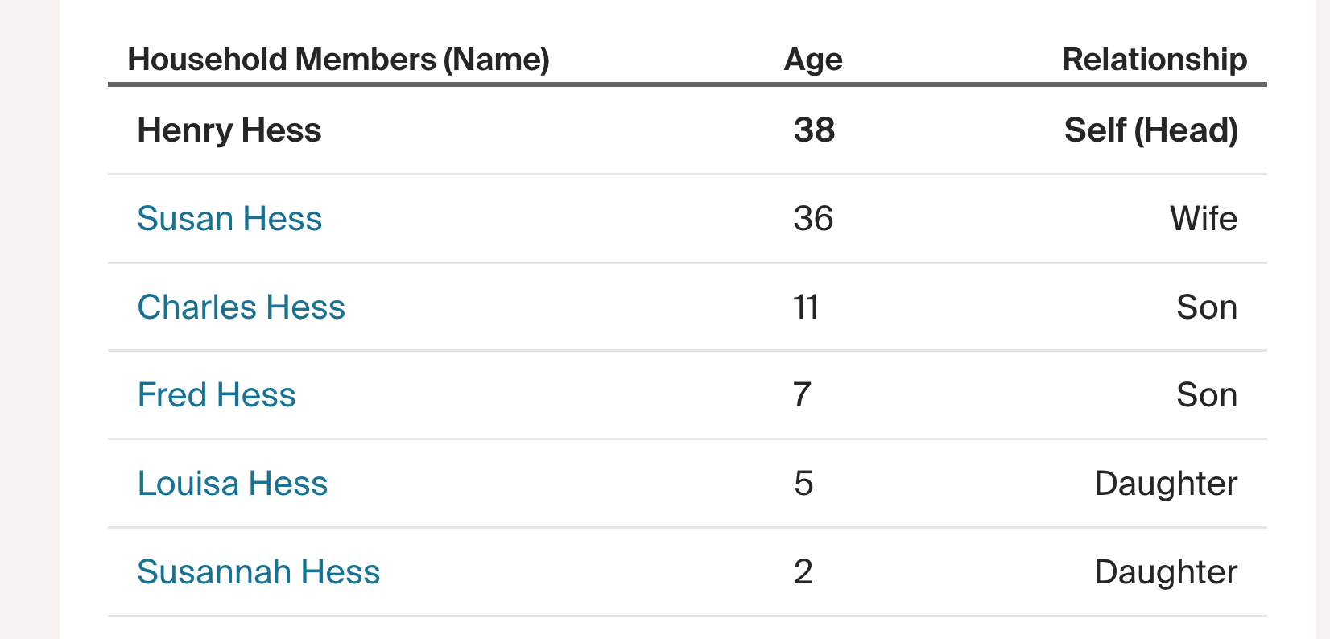
Task: Click the Household Members (Name) column header
Action: coord(338,60)
